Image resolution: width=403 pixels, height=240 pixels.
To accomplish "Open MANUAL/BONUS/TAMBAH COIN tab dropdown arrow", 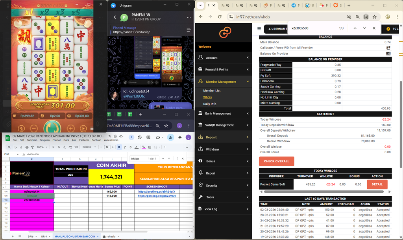I will pyautogui.click(x=98, y=236).
